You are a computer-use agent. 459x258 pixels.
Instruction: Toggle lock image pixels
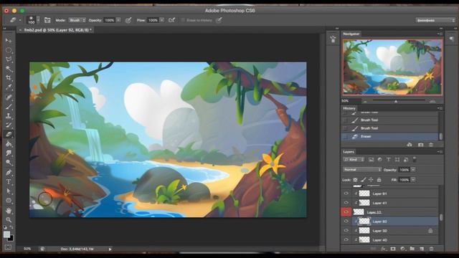(x=363, y=180)
